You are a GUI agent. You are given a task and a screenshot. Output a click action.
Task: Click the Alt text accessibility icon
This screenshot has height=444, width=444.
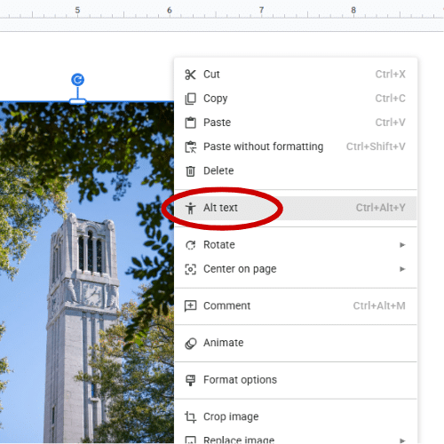point(190,208)
